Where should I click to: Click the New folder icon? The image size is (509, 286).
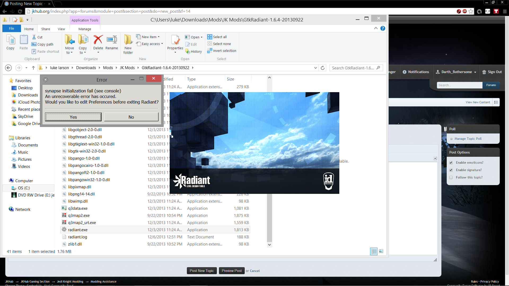click(128, 40)
